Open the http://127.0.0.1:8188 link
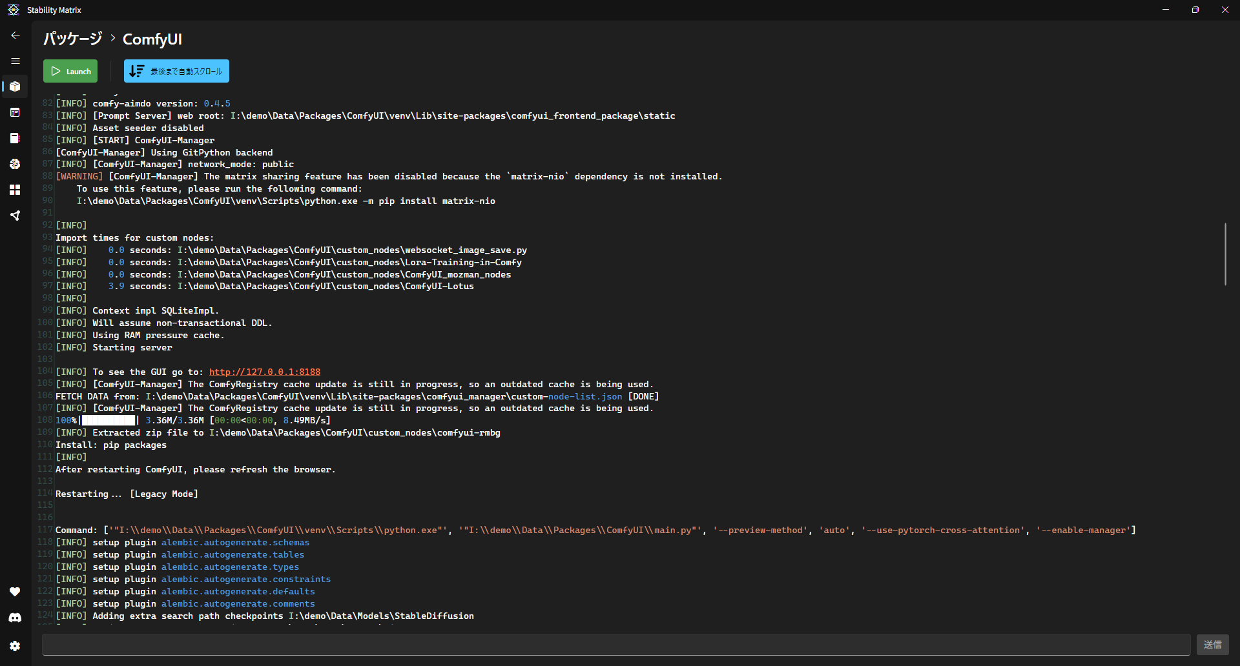This screenshot has height=666, width=1240. [265, 372]
